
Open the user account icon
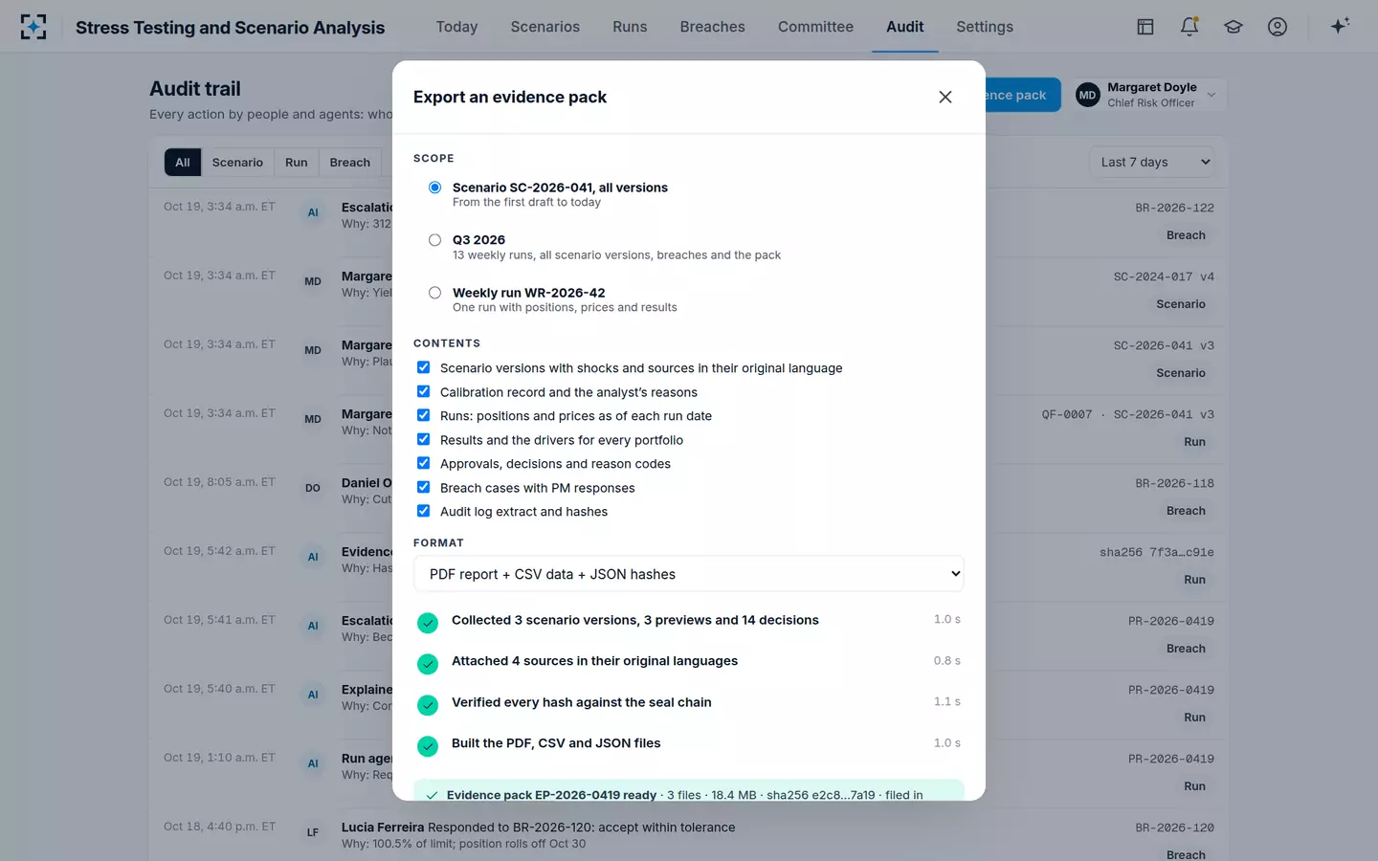(x=1278, y=27)
